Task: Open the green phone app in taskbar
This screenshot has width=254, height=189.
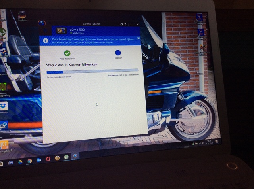Action: [66, 157]
